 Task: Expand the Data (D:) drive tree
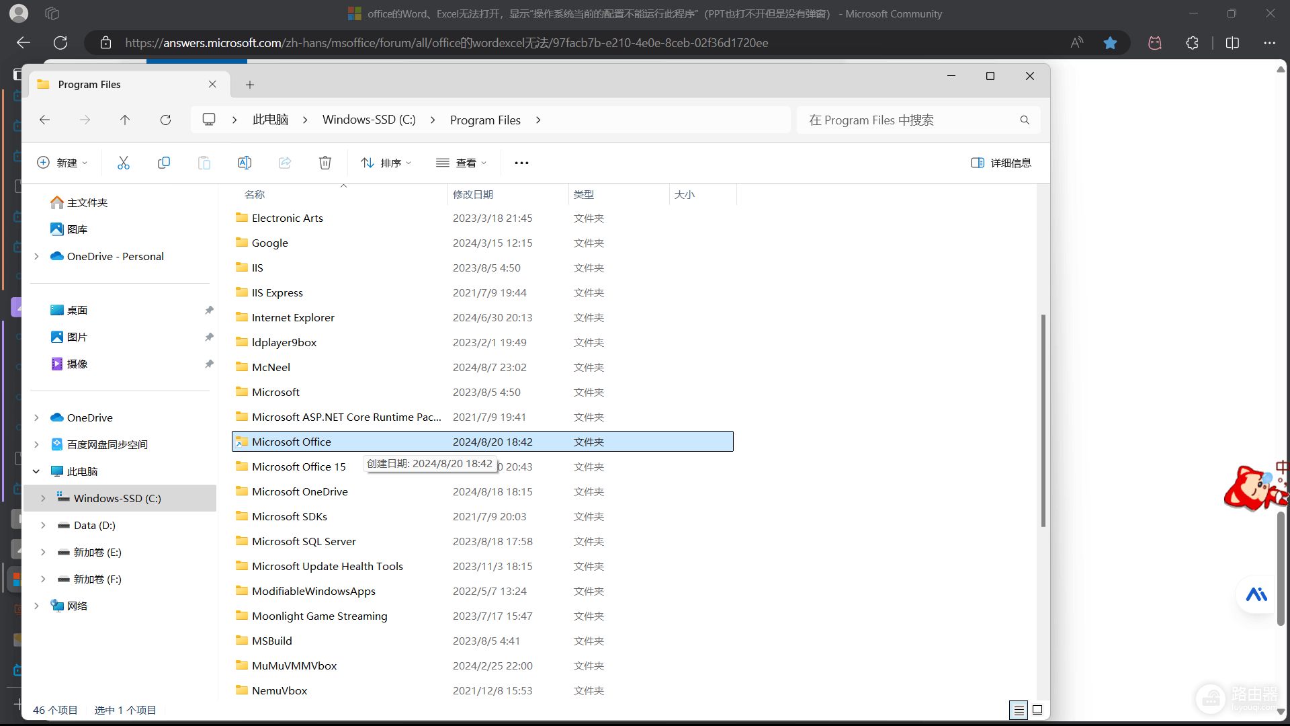point(43,525)
